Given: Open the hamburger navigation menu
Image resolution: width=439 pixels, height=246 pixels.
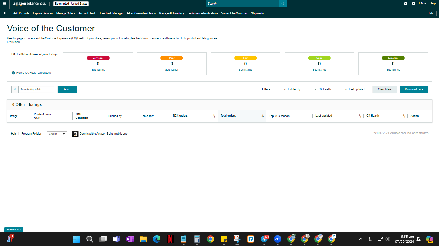Looking at the screenshot, I should point(5,3).
